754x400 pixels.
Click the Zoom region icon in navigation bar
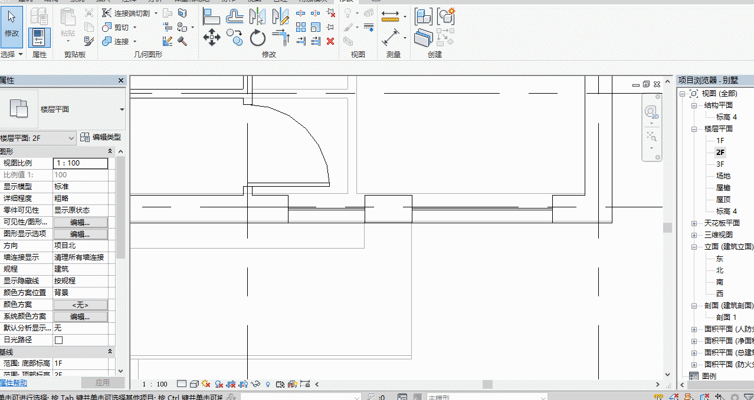(651, 137)
